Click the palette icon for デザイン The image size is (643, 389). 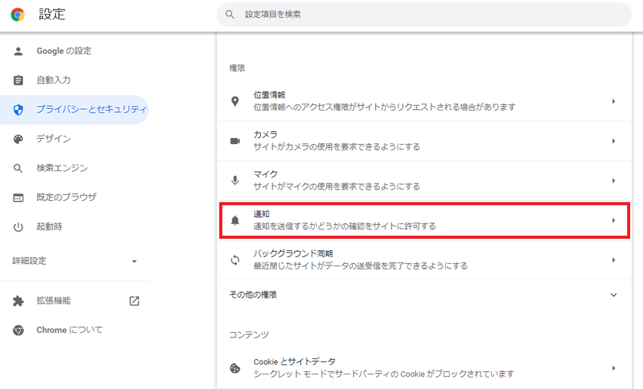[18, 139]
